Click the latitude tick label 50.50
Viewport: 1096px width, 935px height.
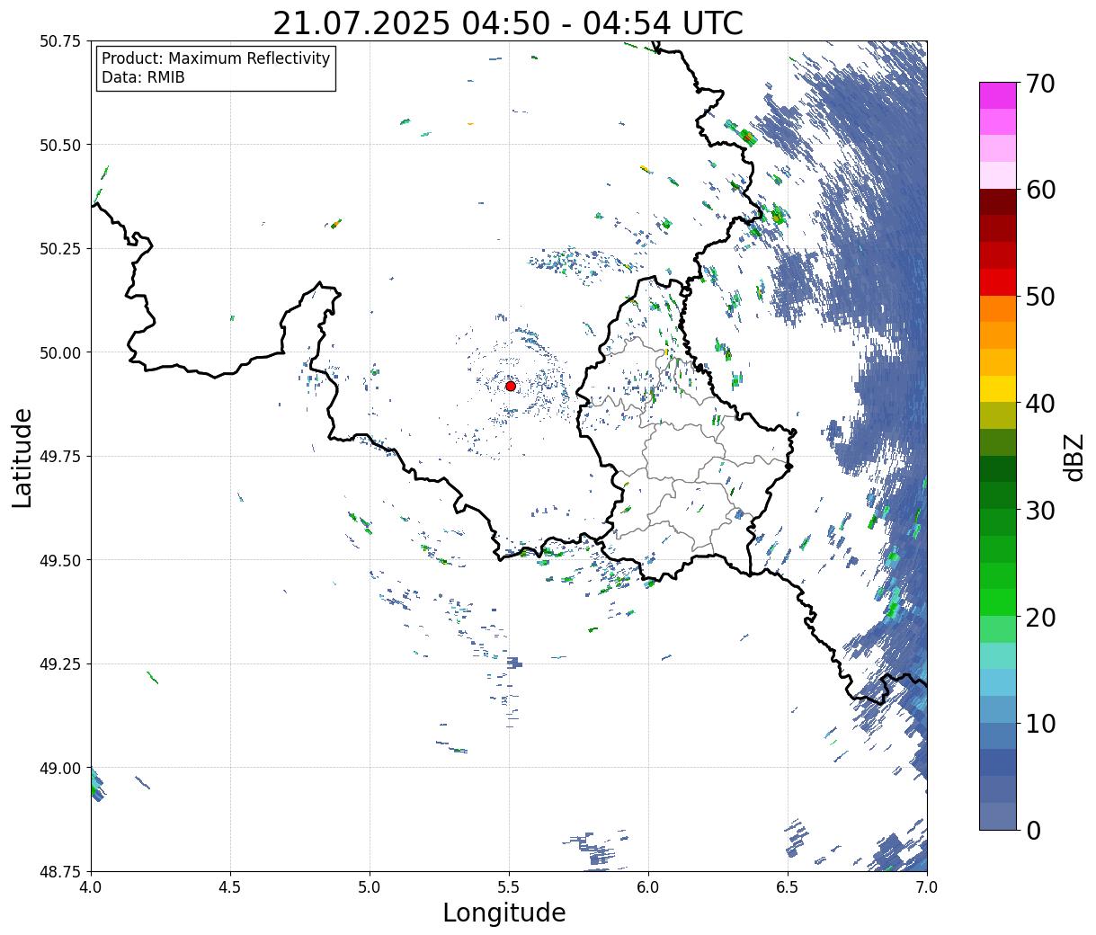pos(60,145)
